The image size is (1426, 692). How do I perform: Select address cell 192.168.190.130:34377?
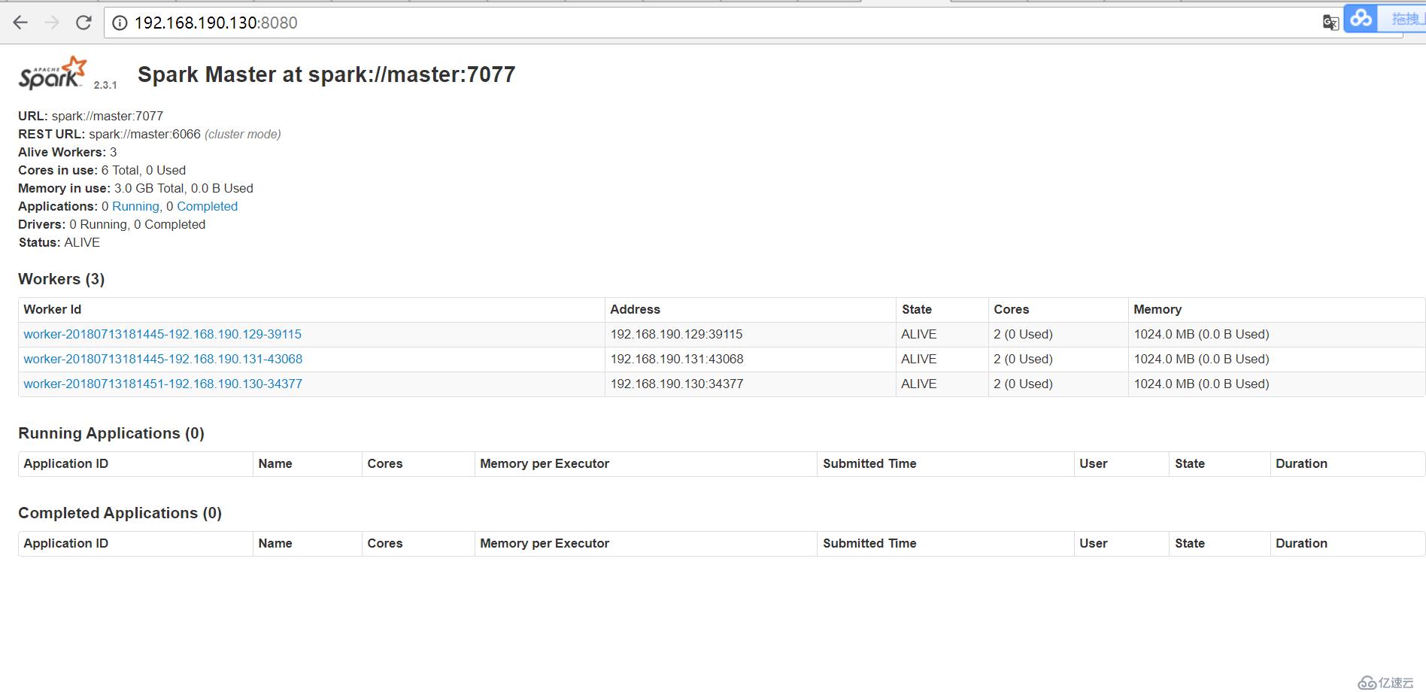click(x=677, y=384)
